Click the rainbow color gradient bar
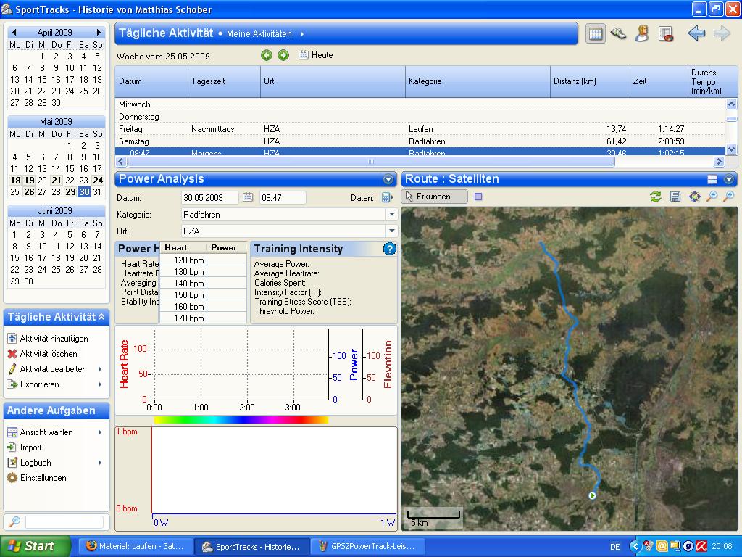Image resolution: width=742 pixels, height=557 pixels. click(241, 419)
